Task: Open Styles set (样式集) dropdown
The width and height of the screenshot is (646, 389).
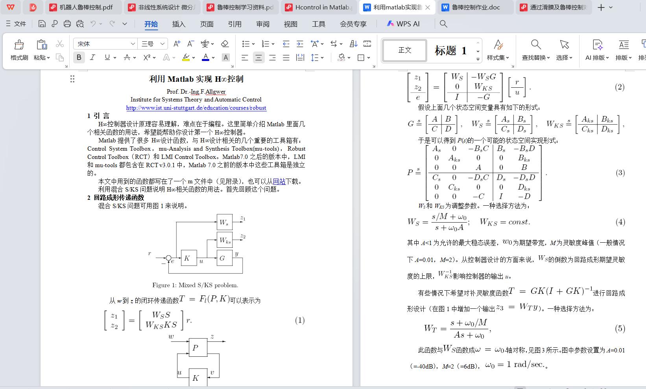Action: pos(498,50)
